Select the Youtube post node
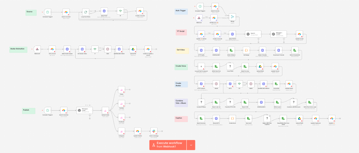Image resolution: width=359 pixels, height=153 pixels. (121, 103)
